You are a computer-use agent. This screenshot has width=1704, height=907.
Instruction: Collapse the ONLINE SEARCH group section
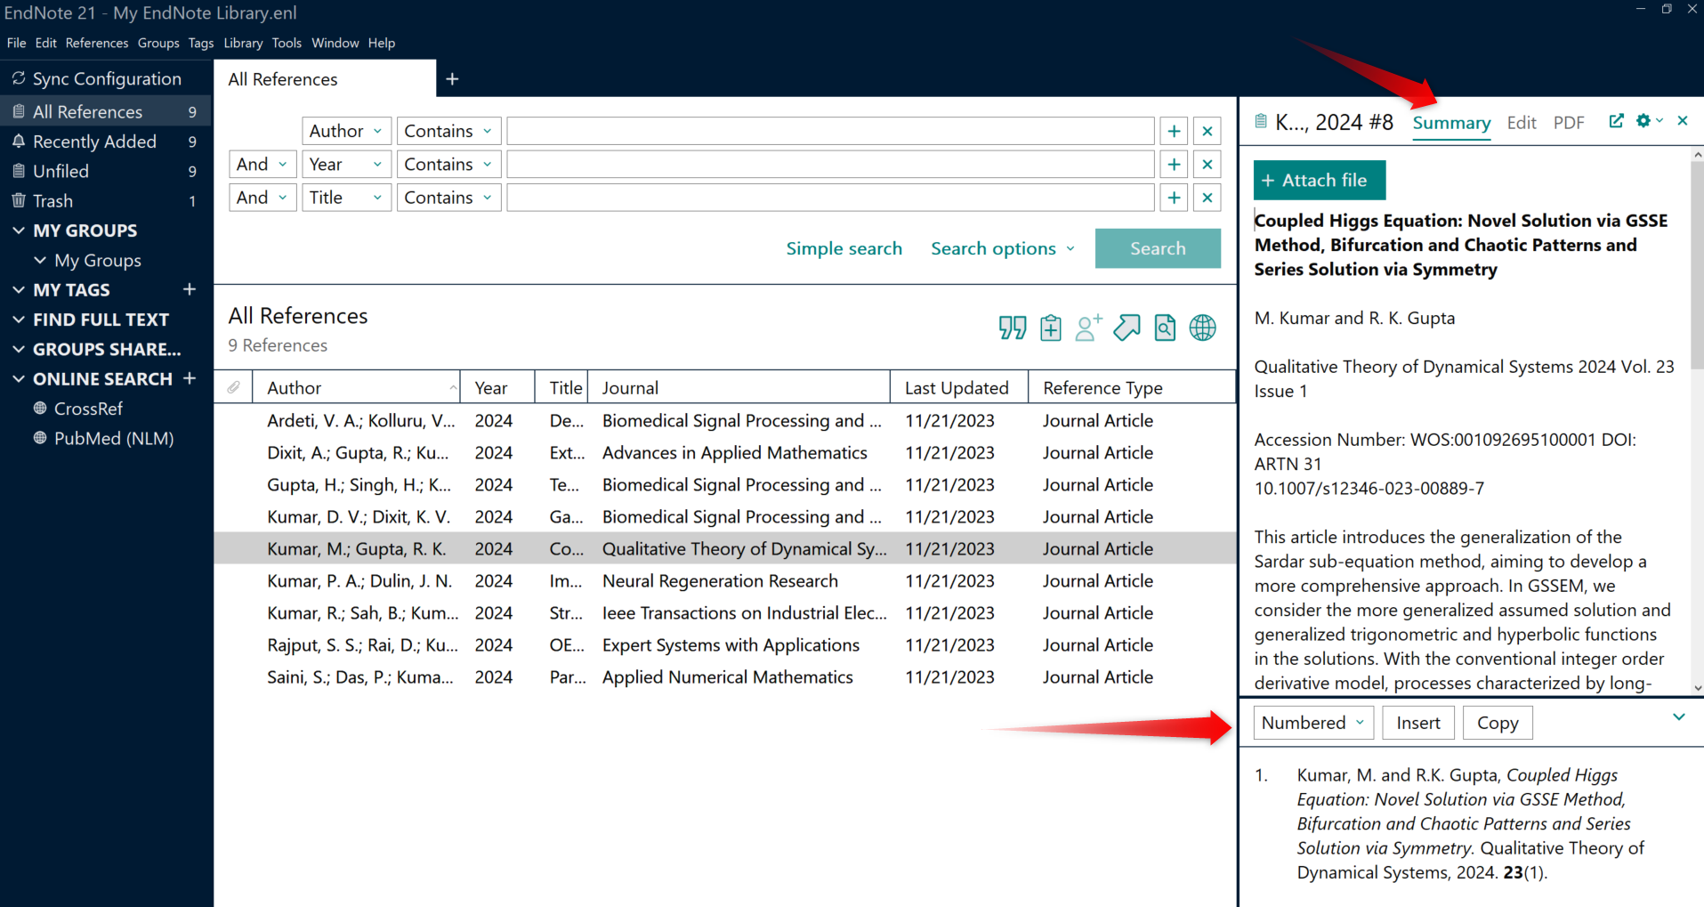click(19, 379)
